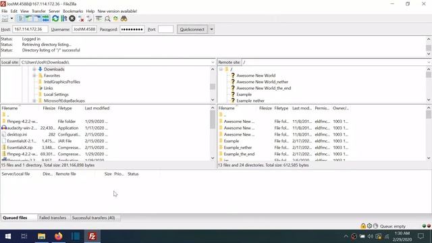Viewport: 432px width, 243px height.
Task: Switch to Failed transfers tab
Action: tap(53, 217)
